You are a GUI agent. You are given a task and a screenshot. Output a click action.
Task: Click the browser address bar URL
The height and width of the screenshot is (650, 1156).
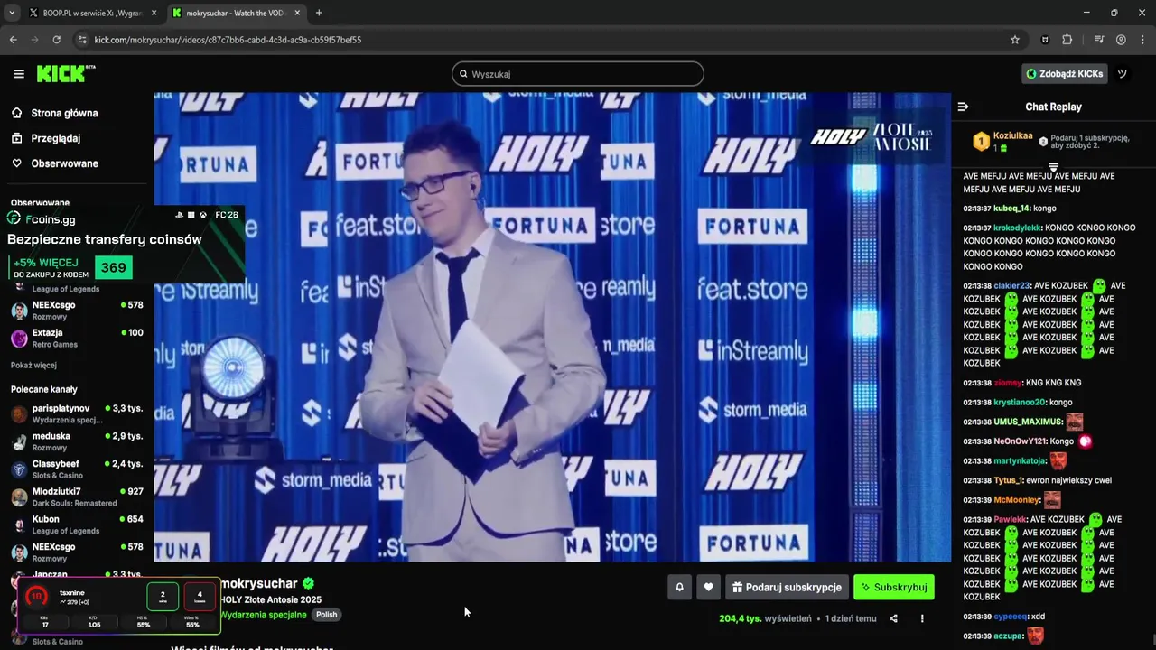(x=228, y=40)
